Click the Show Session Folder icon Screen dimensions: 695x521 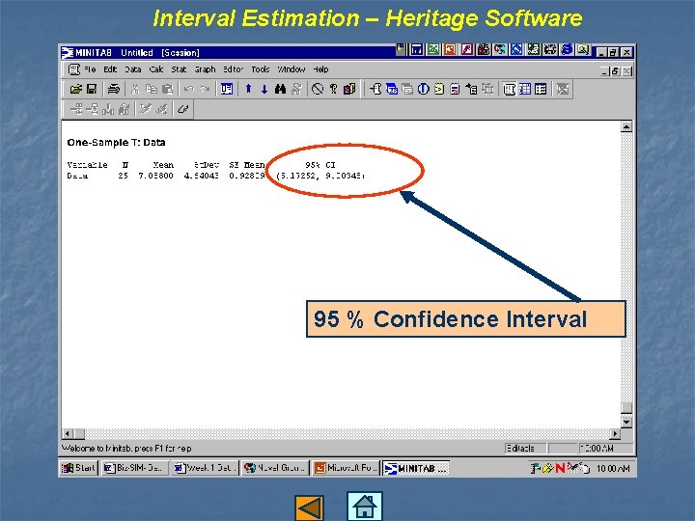tap(375, 89)
